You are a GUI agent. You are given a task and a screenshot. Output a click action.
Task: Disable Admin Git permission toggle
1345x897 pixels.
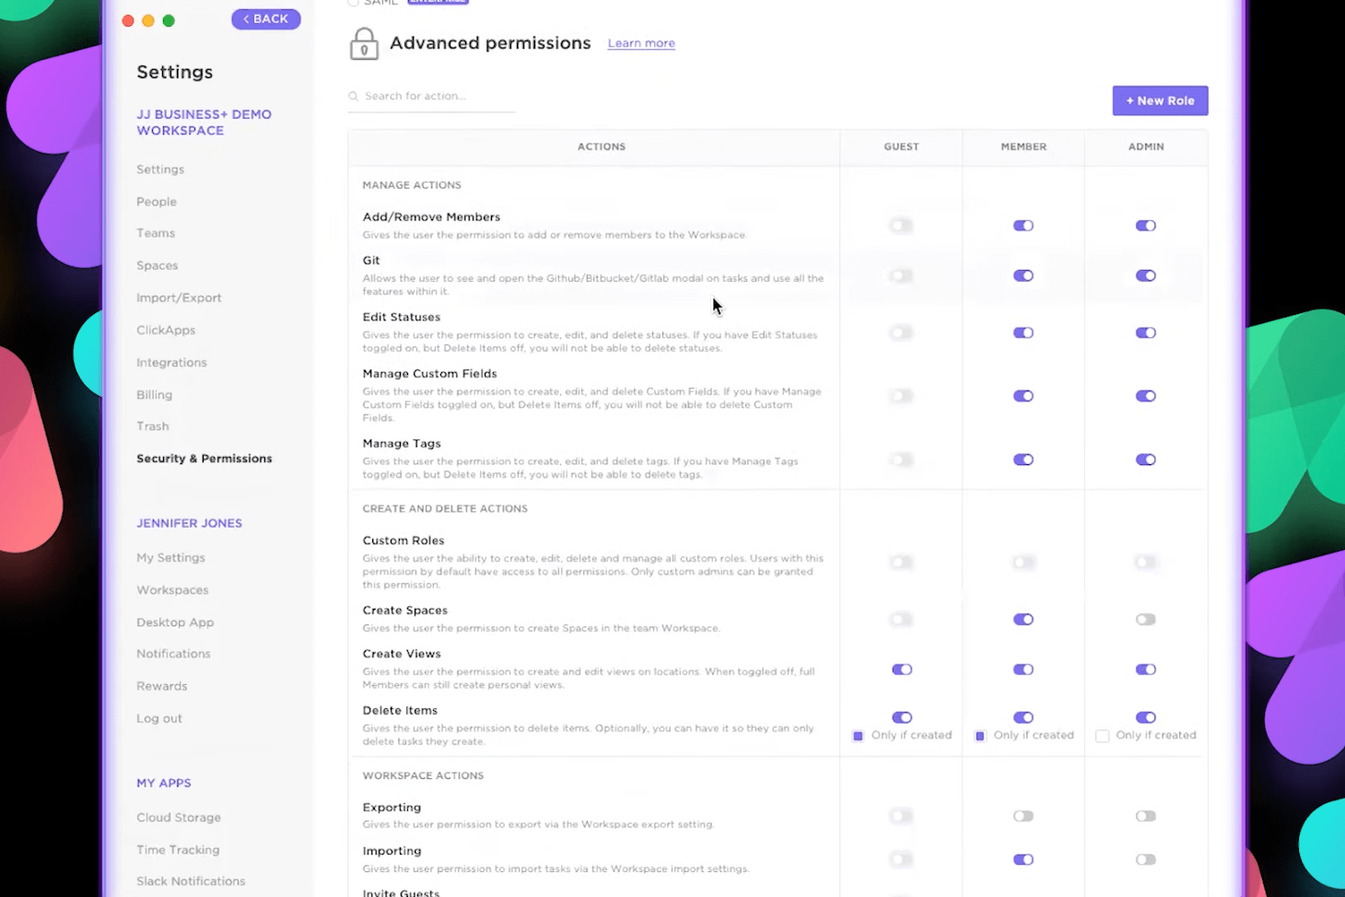[1145, 275]
